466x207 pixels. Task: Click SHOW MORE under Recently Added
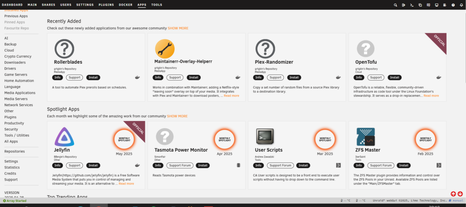pos(178,28)
